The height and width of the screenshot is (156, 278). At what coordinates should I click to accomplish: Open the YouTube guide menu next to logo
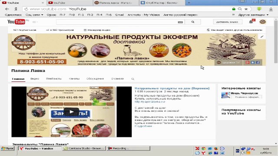coord(35,22)
